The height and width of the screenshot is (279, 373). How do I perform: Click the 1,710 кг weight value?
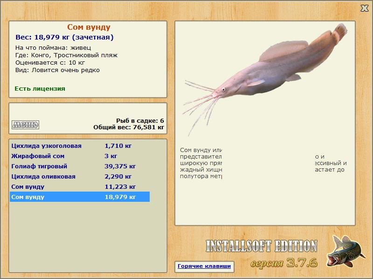tap(118, 146)
